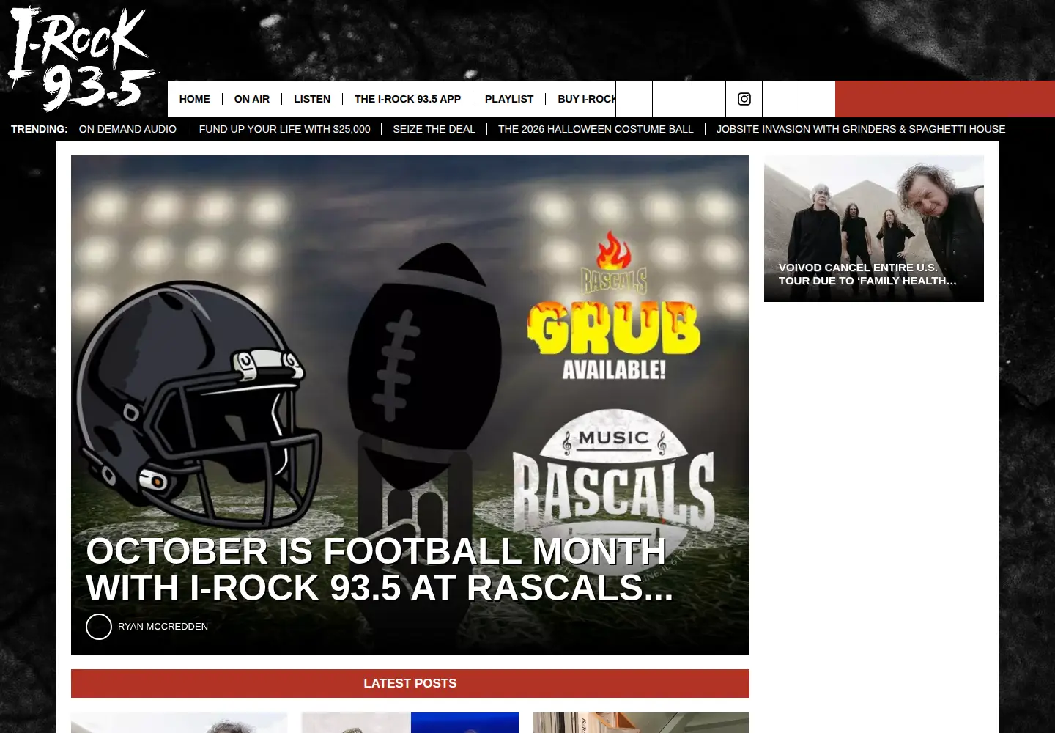Click the LATEST POSTS header bar

(x=410, y=683)
